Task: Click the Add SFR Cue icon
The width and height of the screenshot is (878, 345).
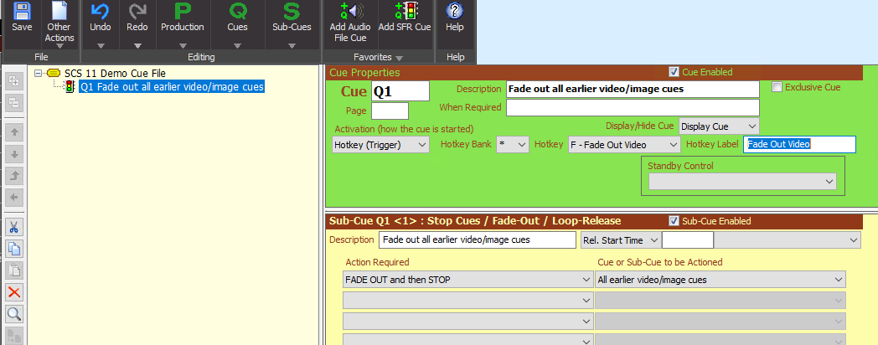Action: tap(405, 12)
